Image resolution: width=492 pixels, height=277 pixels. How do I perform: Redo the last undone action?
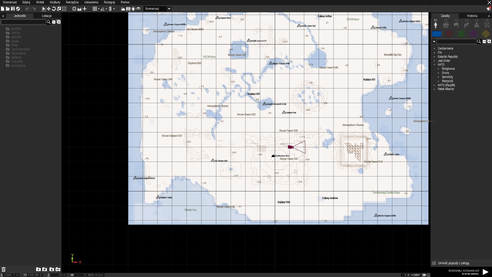(34, 9)
